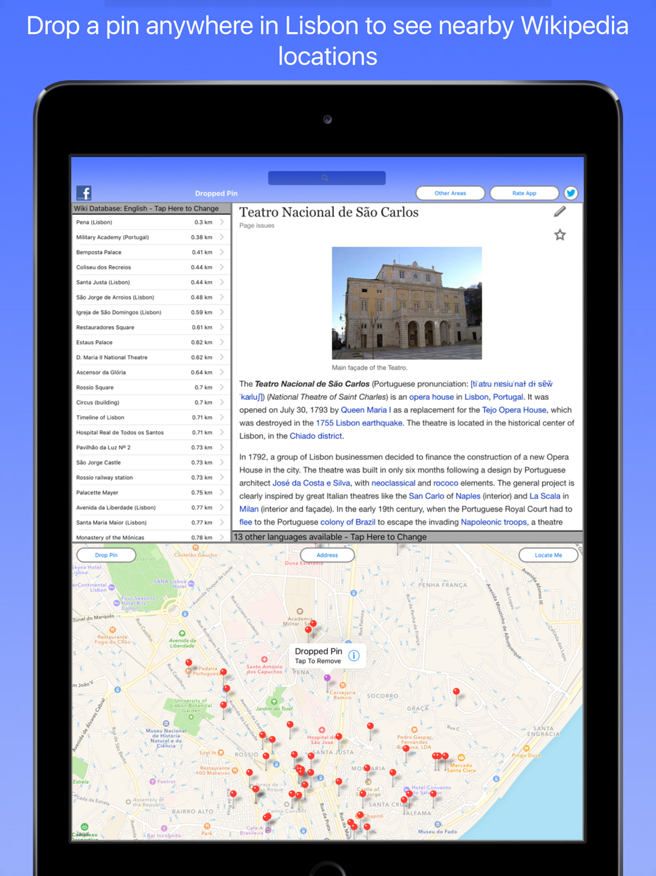Change article language via 13 other languages bar

click(407, 537)
